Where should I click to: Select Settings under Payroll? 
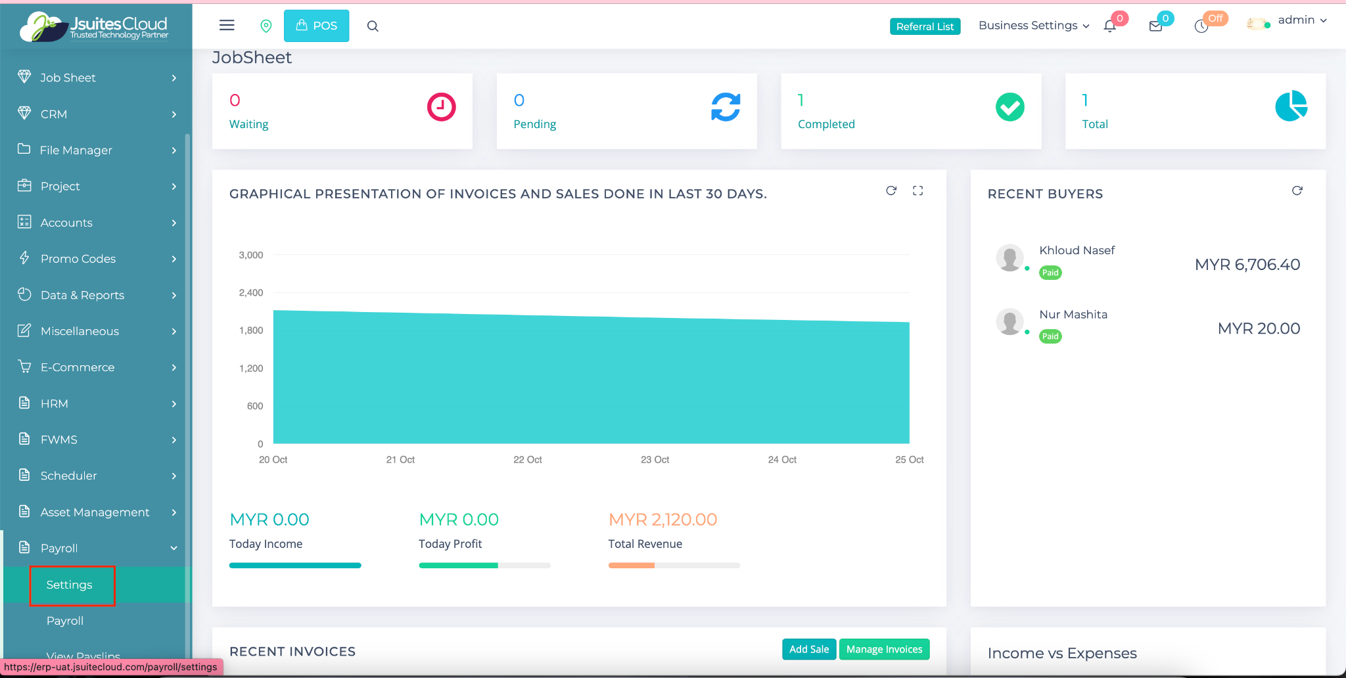tap(70, 585)
